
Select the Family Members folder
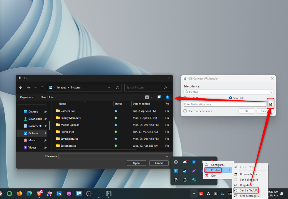(x=70, y=118)
